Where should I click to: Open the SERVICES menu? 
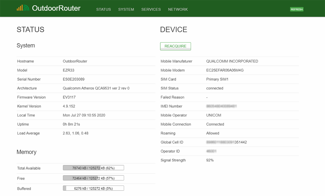[x=151, y=9]
